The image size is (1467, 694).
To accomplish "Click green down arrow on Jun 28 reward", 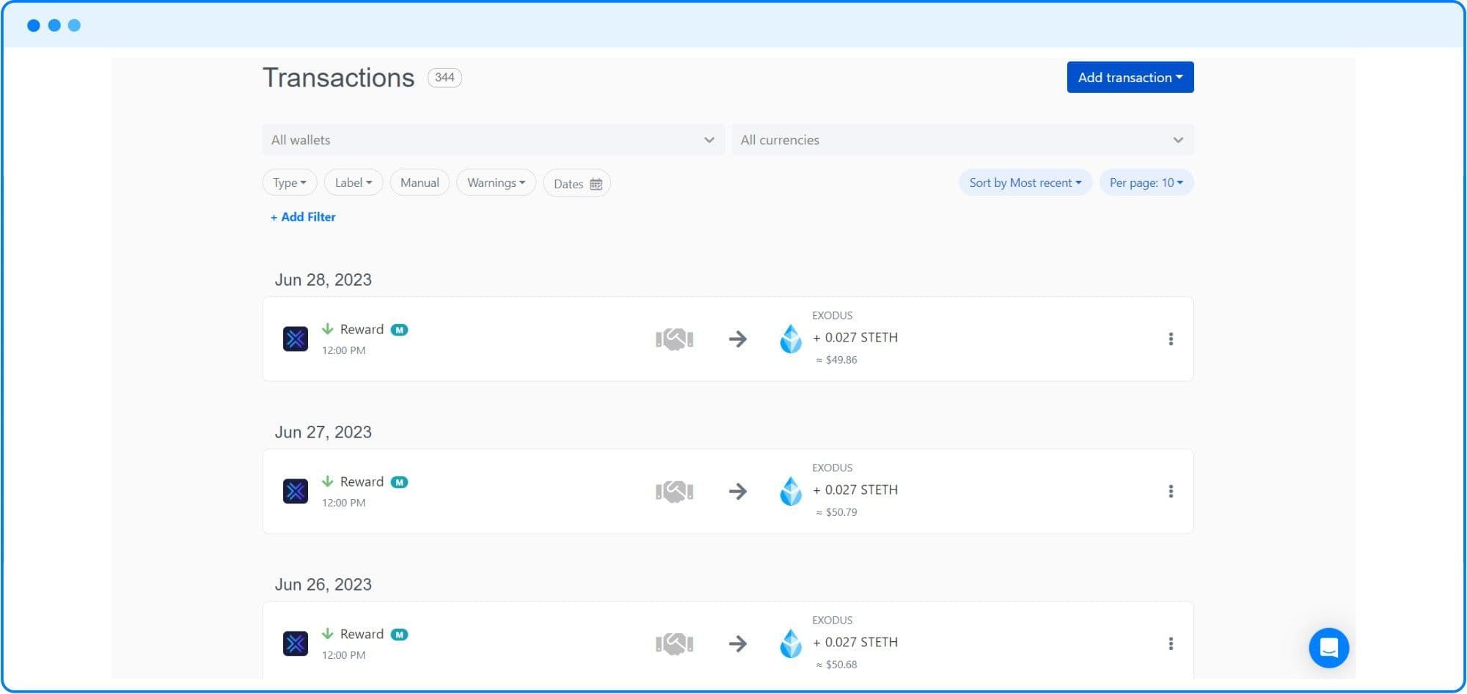I will [x=328, y=329].
